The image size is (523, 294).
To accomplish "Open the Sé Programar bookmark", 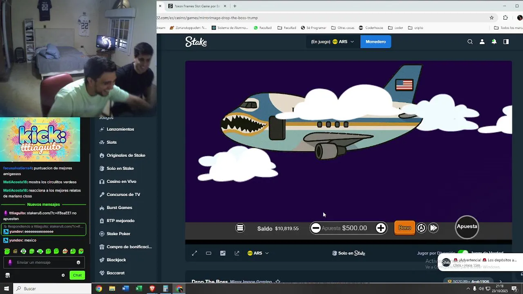I will [x=313, y=28].
